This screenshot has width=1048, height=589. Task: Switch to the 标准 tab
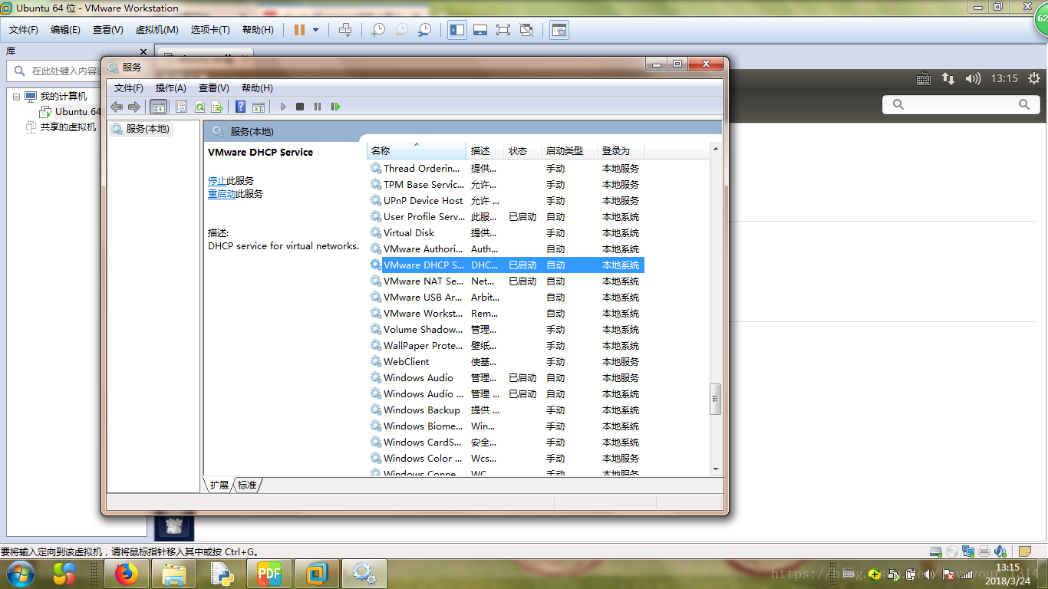point(247,485)
